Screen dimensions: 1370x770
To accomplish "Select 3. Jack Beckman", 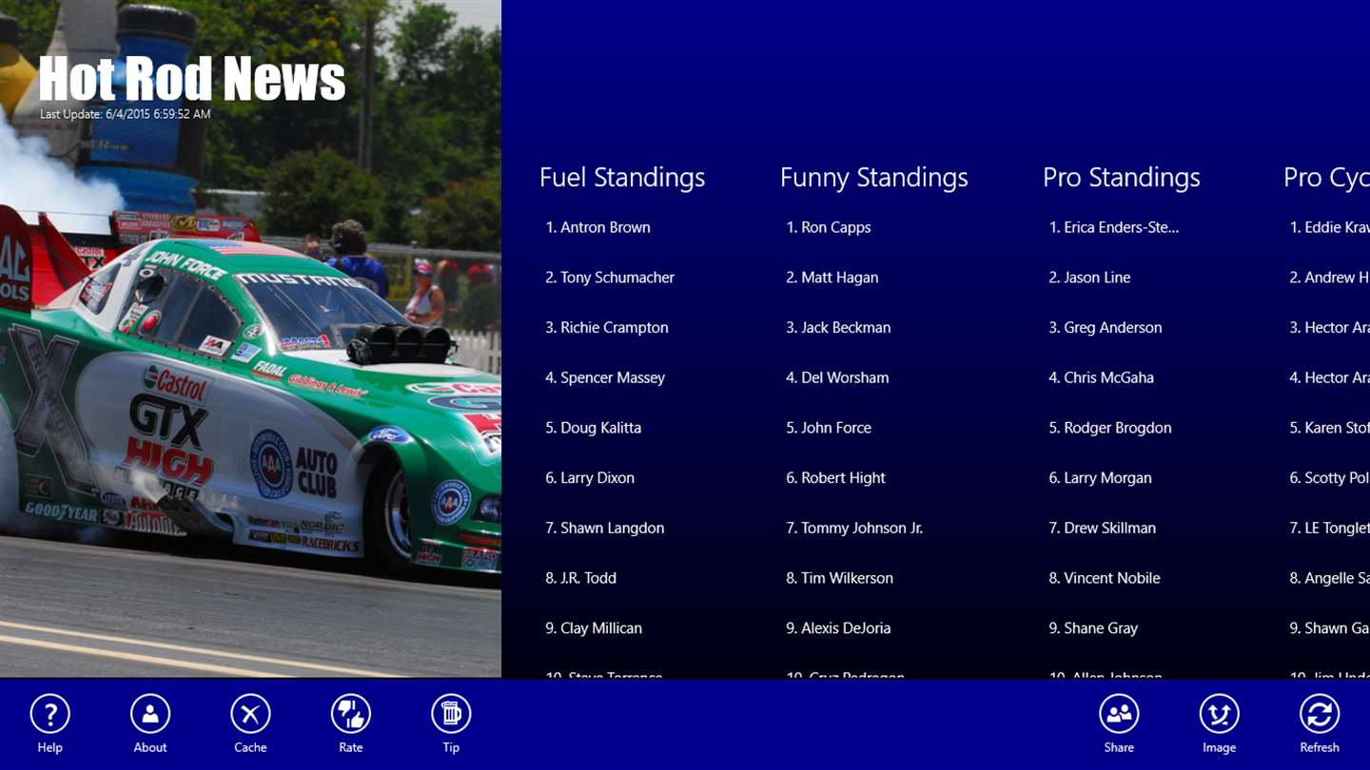I will pyautogui.click(x=838, y=327).
